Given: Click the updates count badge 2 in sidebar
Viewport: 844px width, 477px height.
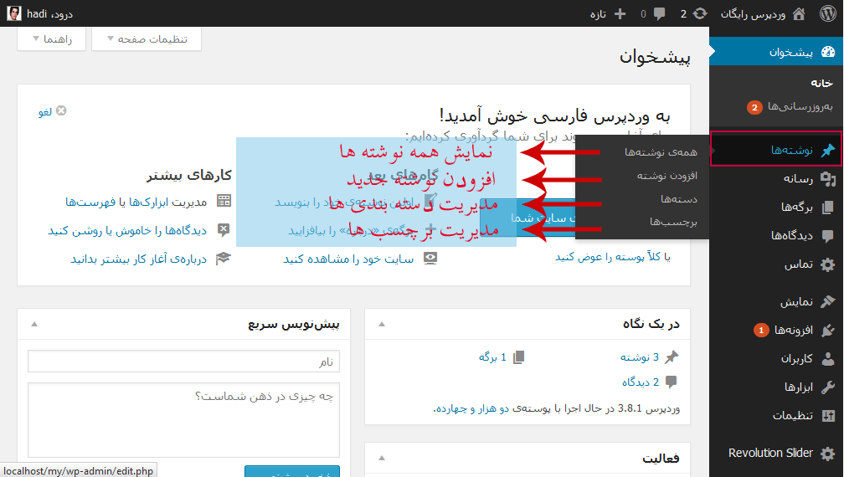Looking at the screenshot, I should 754,108.
